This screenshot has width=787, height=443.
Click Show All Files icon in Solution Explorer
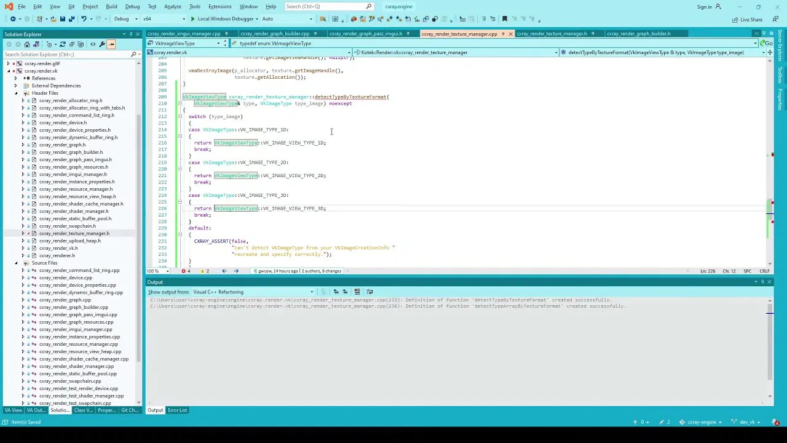[x=81, y=44]
